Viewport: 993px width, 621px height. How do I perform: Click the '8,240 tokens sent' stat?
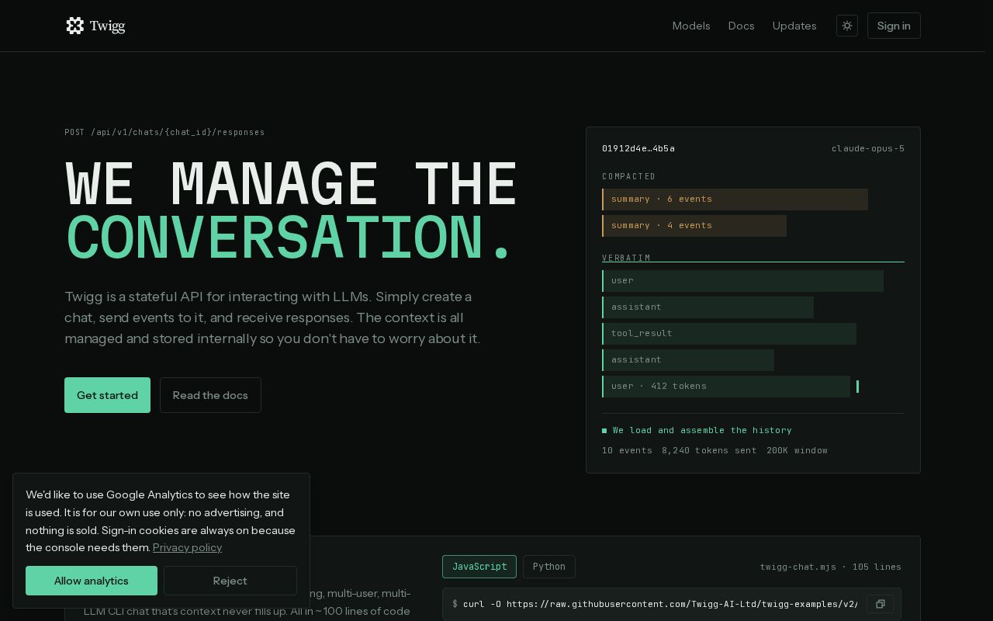[709, 450]
